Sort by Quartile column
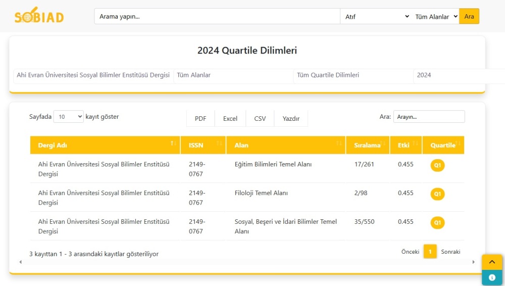 tap(443, 145)
